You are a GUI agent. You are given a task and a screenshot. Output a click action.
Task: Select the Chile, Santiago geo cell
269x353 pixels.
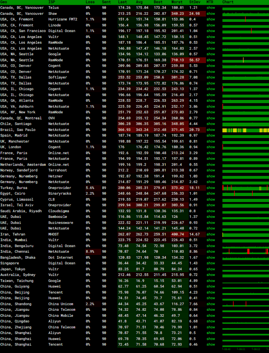click(x=16, y=124)
